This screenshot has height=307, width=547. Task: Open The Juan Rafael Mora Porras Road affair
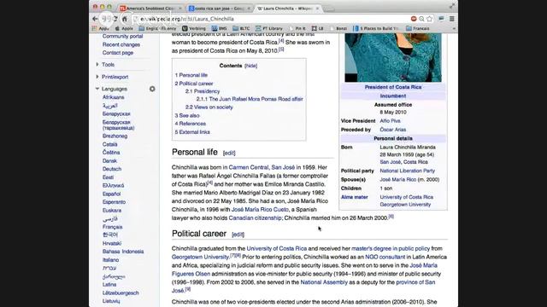[x=250, y=99]
